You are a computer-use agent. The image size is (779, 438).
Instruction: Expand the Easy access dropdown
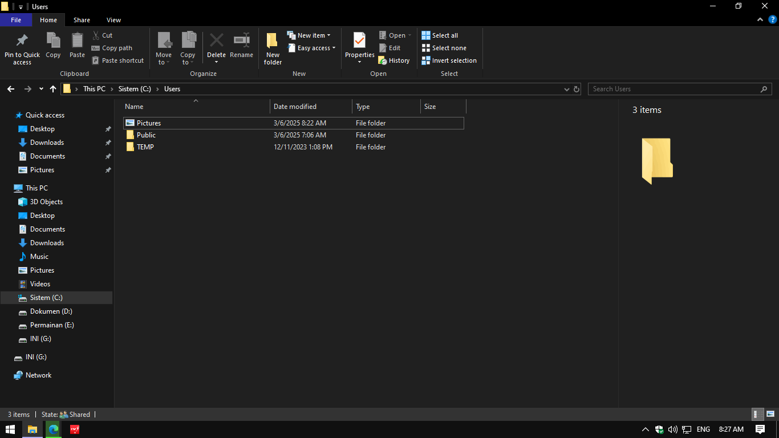coord(312,47)
